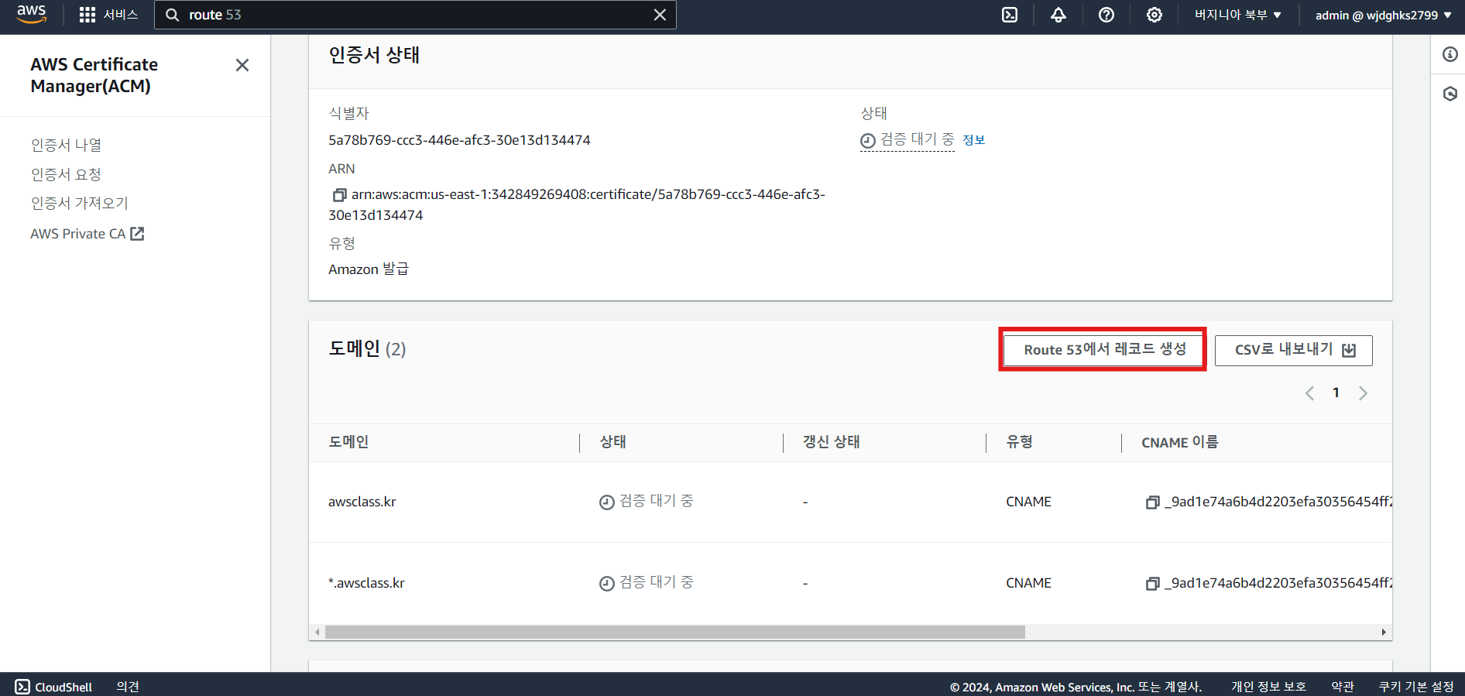Open AWS Private CA external link
Image resolution: width=1465 pixels, height=696 pixels.
coord(87,233)
